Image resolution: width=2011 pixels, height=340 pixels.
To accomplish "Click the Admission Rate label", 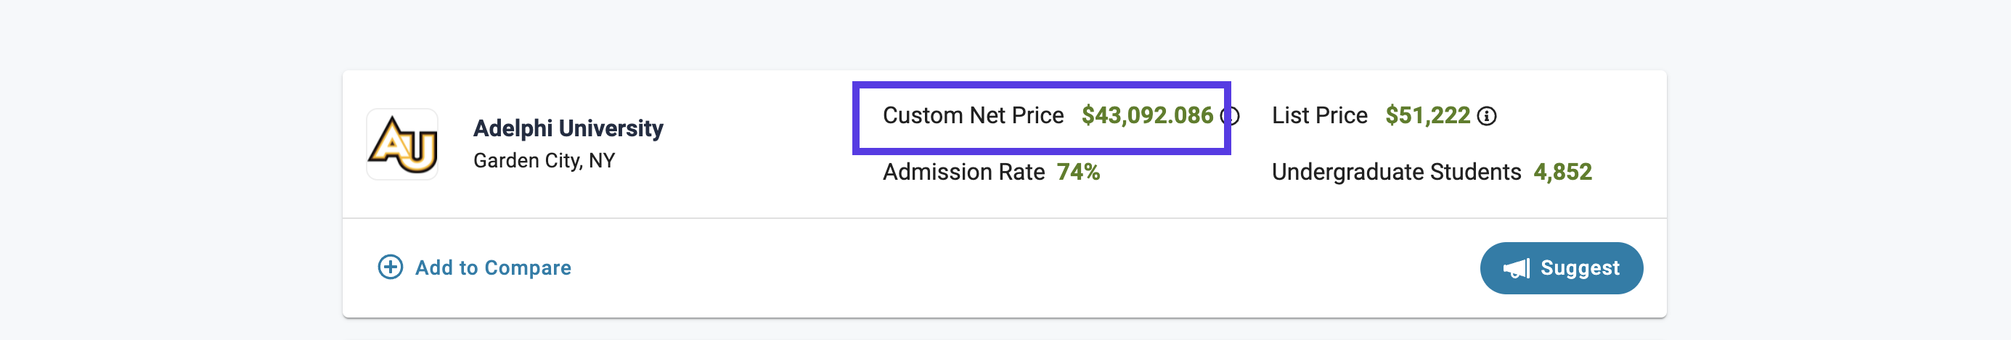I will (963, 172).
